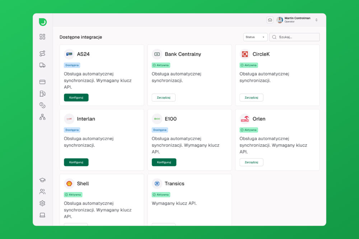Open the coins icon in sidebar
Screen dimensions: 359x239
click(x=42, y=105)
